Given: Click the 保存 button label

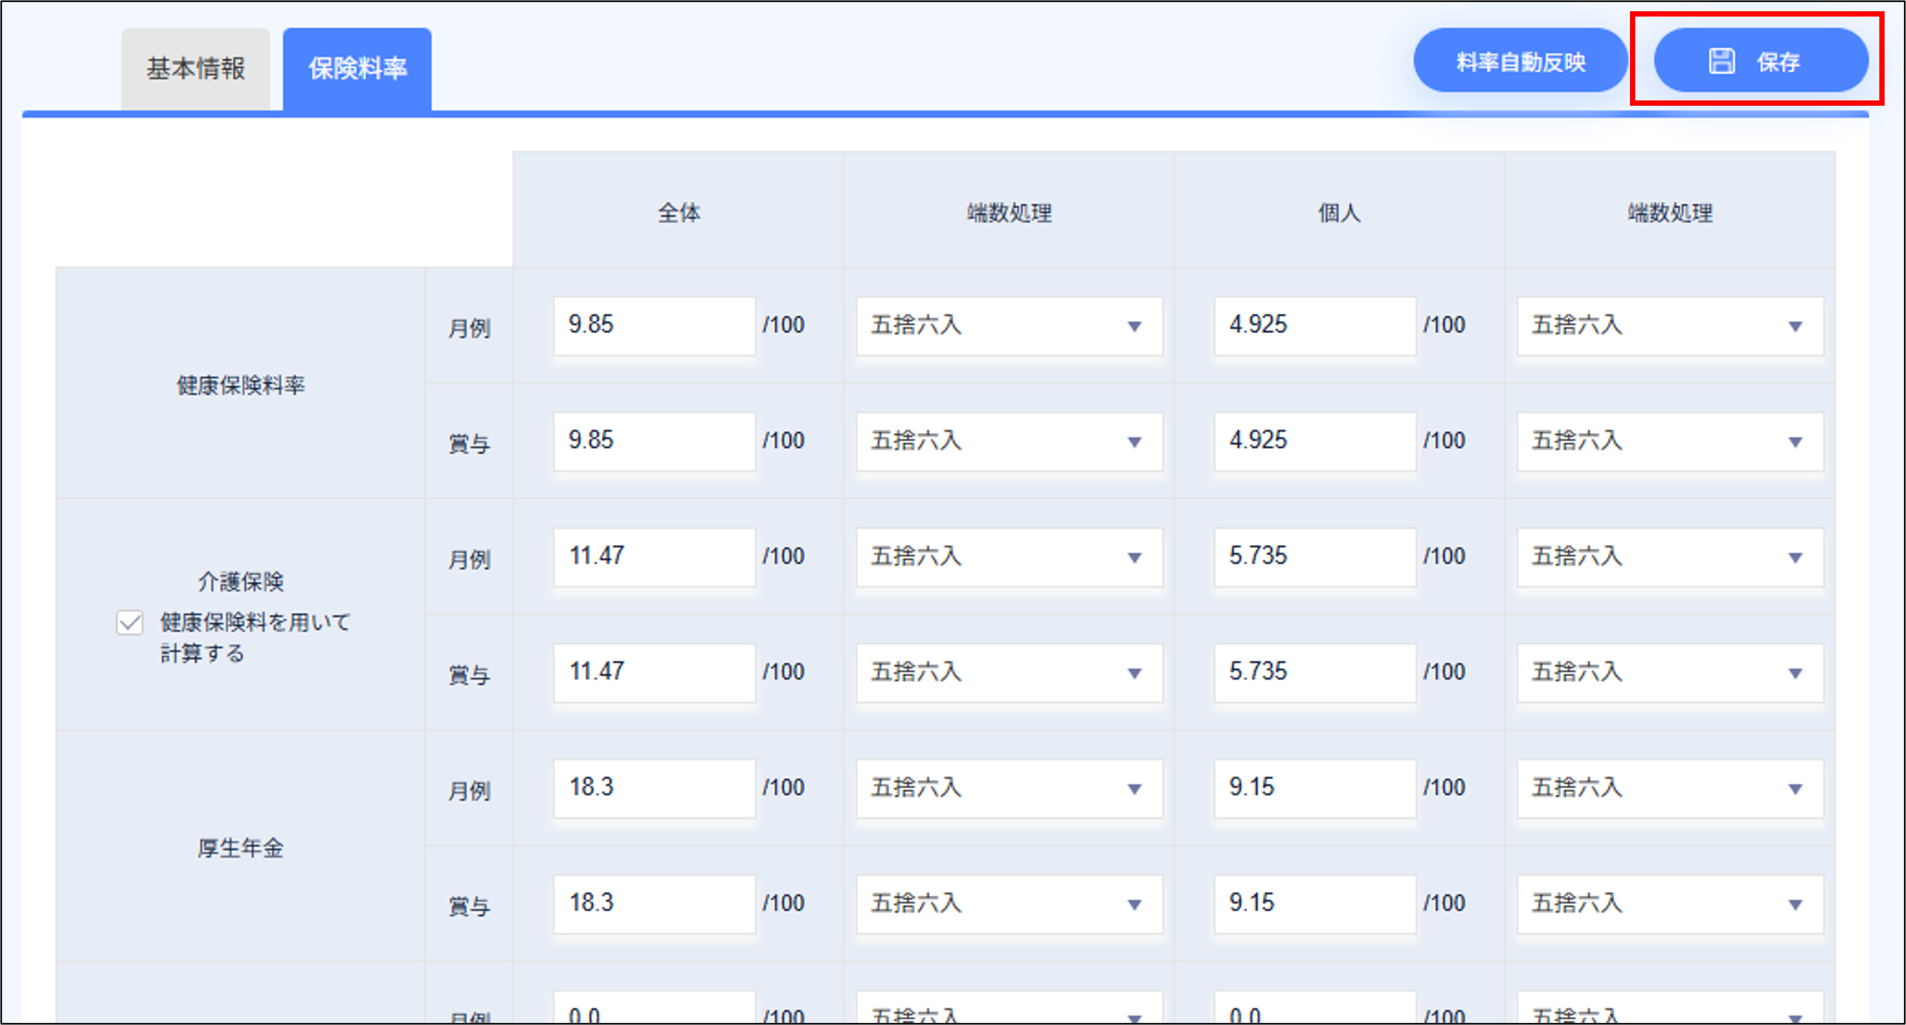Looking at the screenshot, I should tap(1778, 62).
